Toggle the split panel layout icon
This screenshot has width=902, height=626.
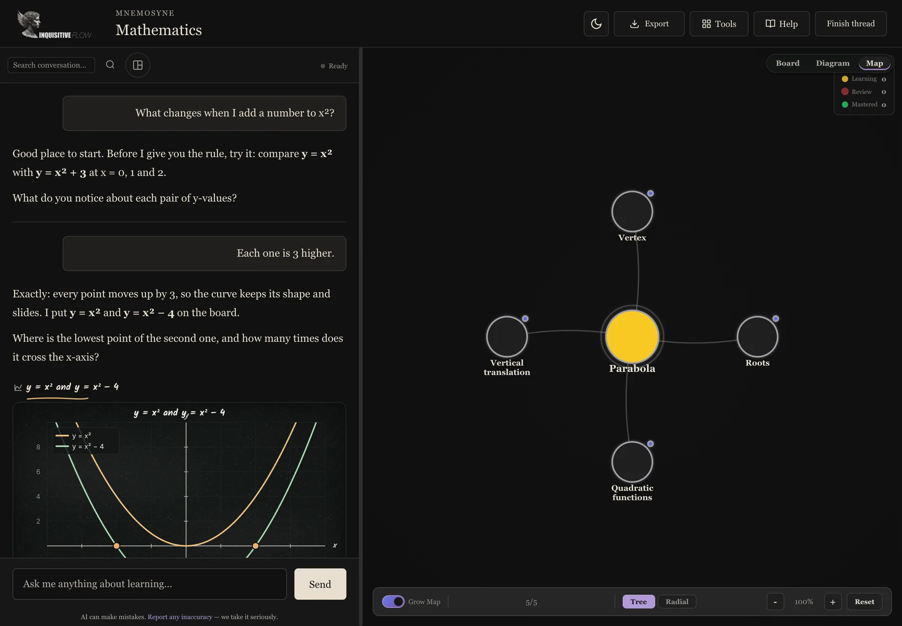click(138, 65)
